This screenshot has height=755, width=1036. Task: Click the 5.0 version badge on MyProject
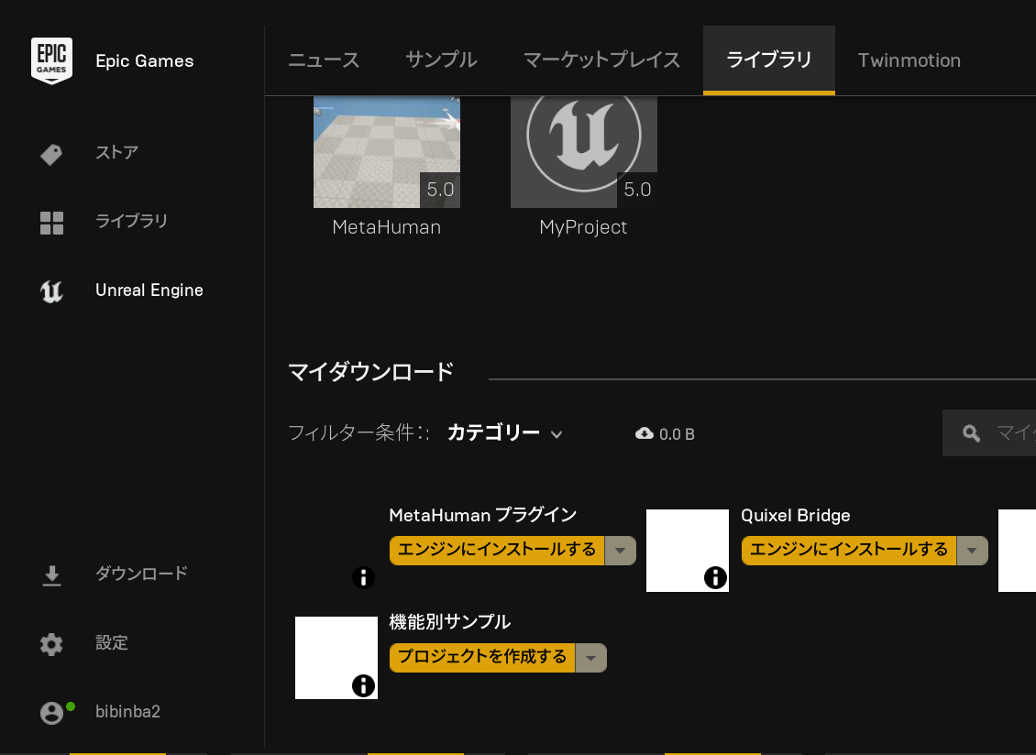tap(637, 190)
